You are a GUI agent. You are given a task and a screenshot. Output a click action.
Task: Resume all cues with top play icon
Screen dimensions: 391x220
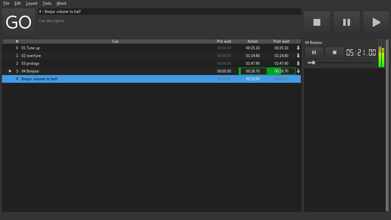tap(376, 22)
